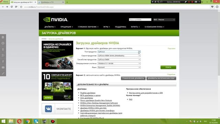Open the ГЛУБОКОЕ ОБУЧЕНИЕ navigation menu

point(88,27)
